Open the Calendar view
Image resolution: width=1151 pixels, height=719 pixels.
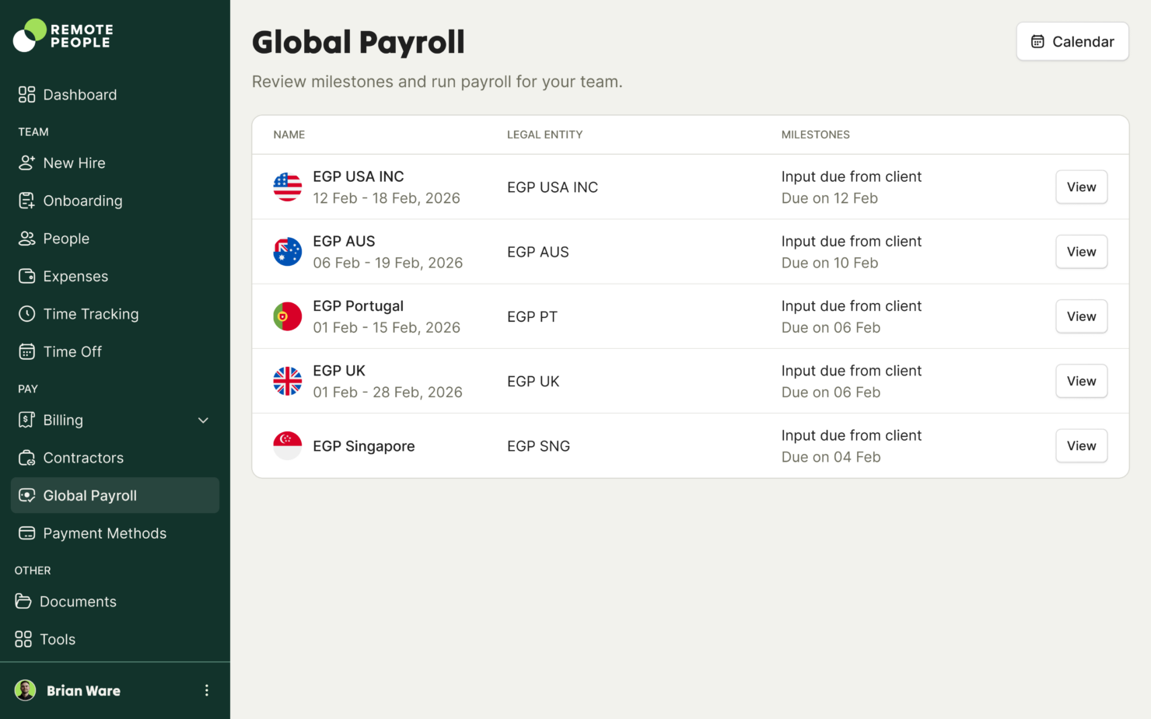tap(1072, 41)
